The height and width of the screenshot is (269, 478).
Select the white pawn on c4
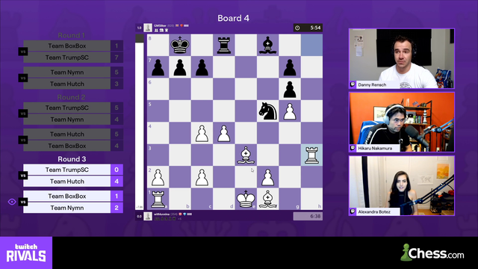[x=202, y=133]
